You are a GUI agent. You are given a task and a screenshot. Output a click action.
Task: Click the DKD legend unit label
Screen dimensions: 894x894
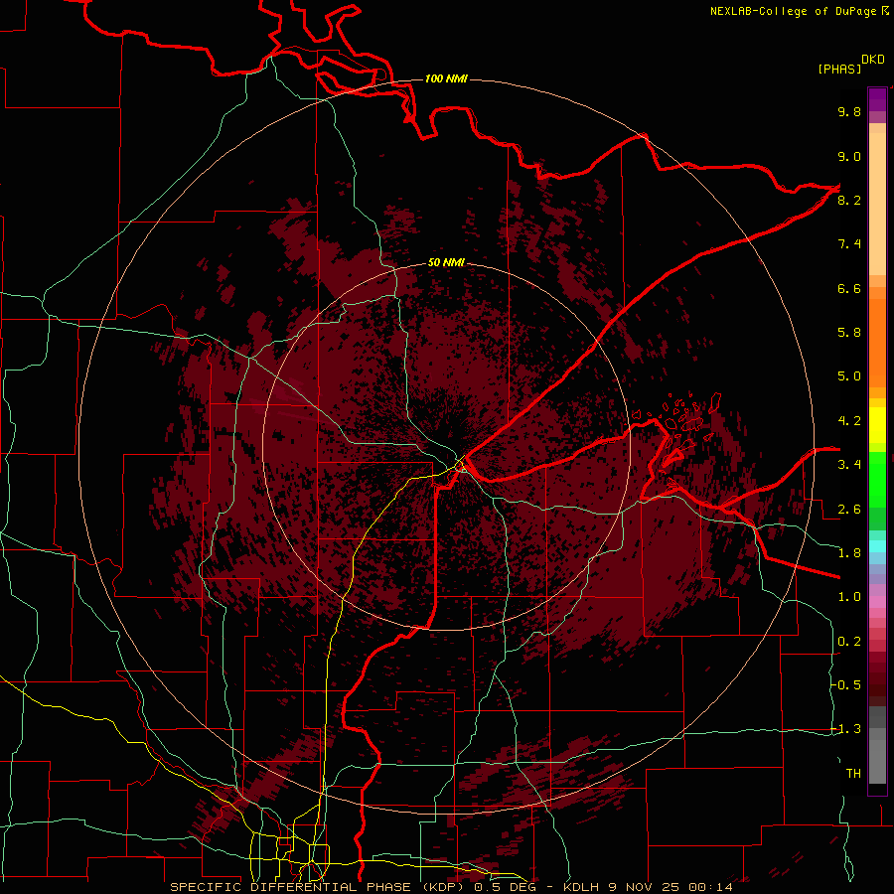873,60
